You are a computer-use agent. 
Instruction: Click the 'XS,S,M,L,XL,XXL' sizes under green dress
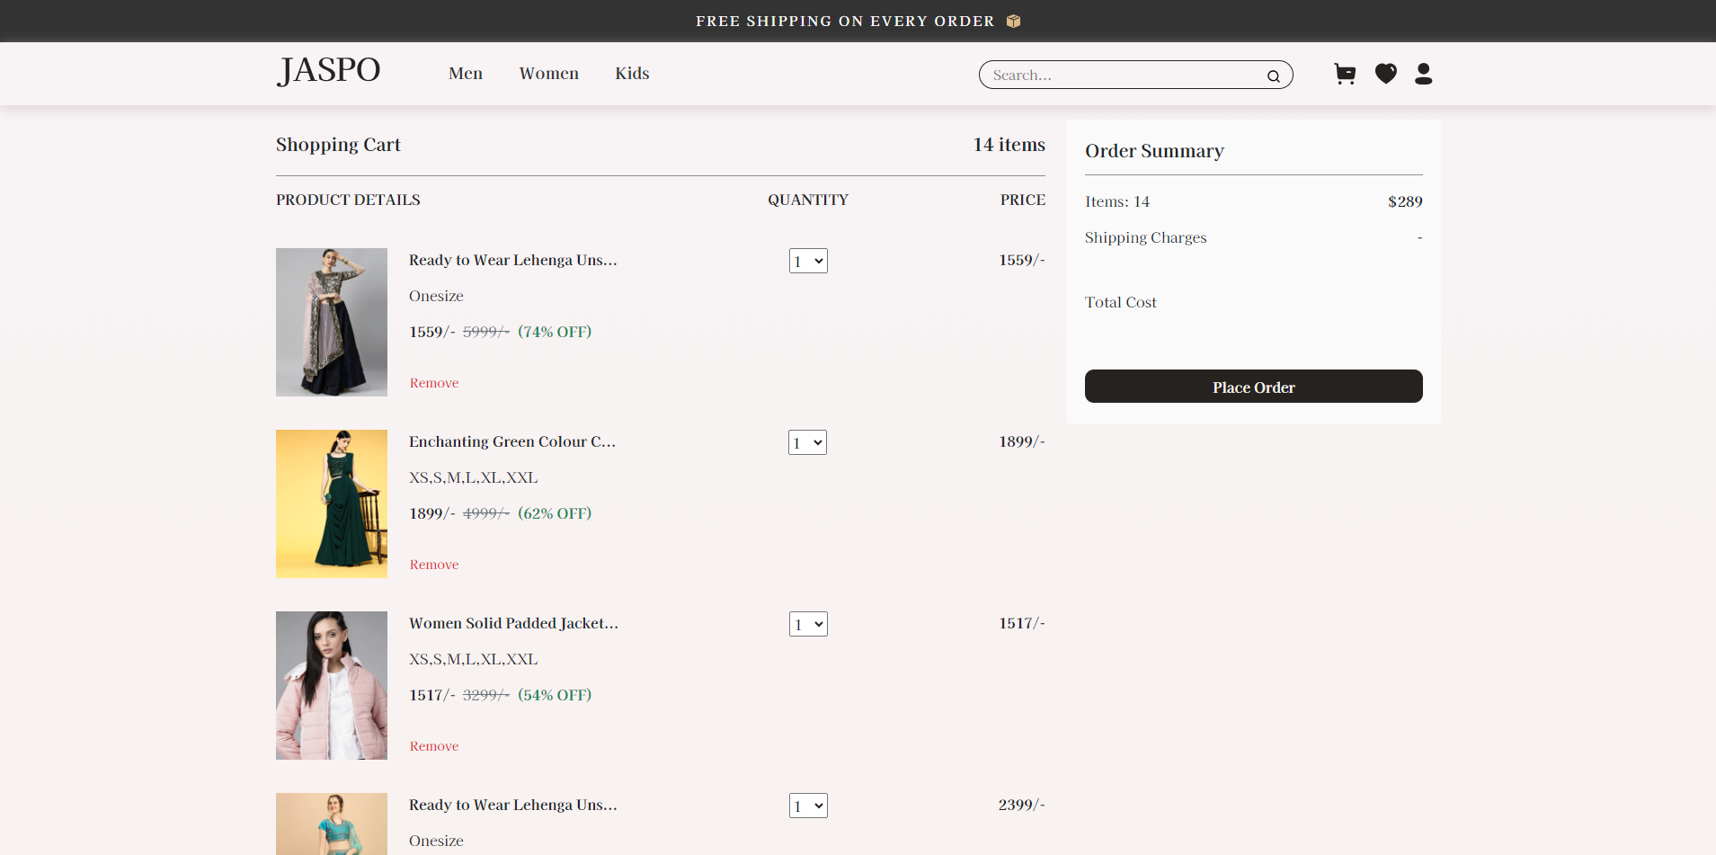pos(474,477)
